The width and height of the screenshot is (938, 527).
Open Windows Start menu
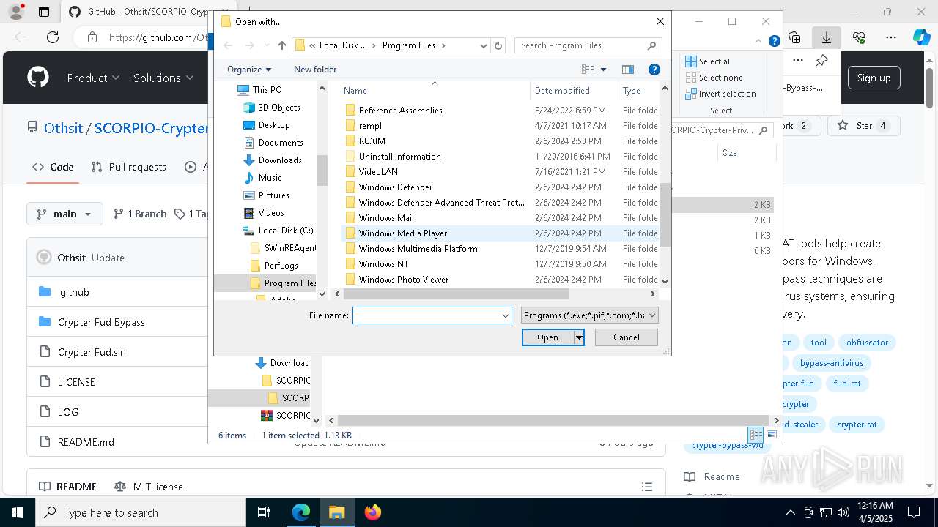point(17,512)
